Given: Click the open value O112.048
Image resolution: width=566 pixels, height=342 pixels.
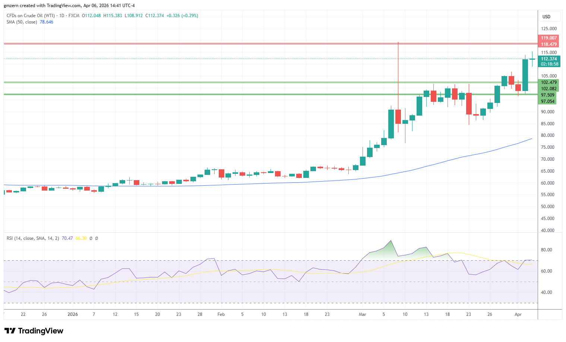Looking at the screenshot, I should (91, 16).
